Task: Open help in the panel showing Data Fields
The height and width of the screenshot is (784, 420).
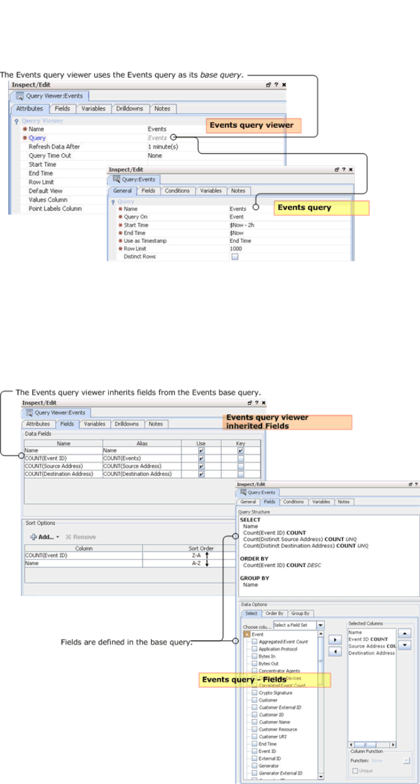Action: click(x=258, y=403)
